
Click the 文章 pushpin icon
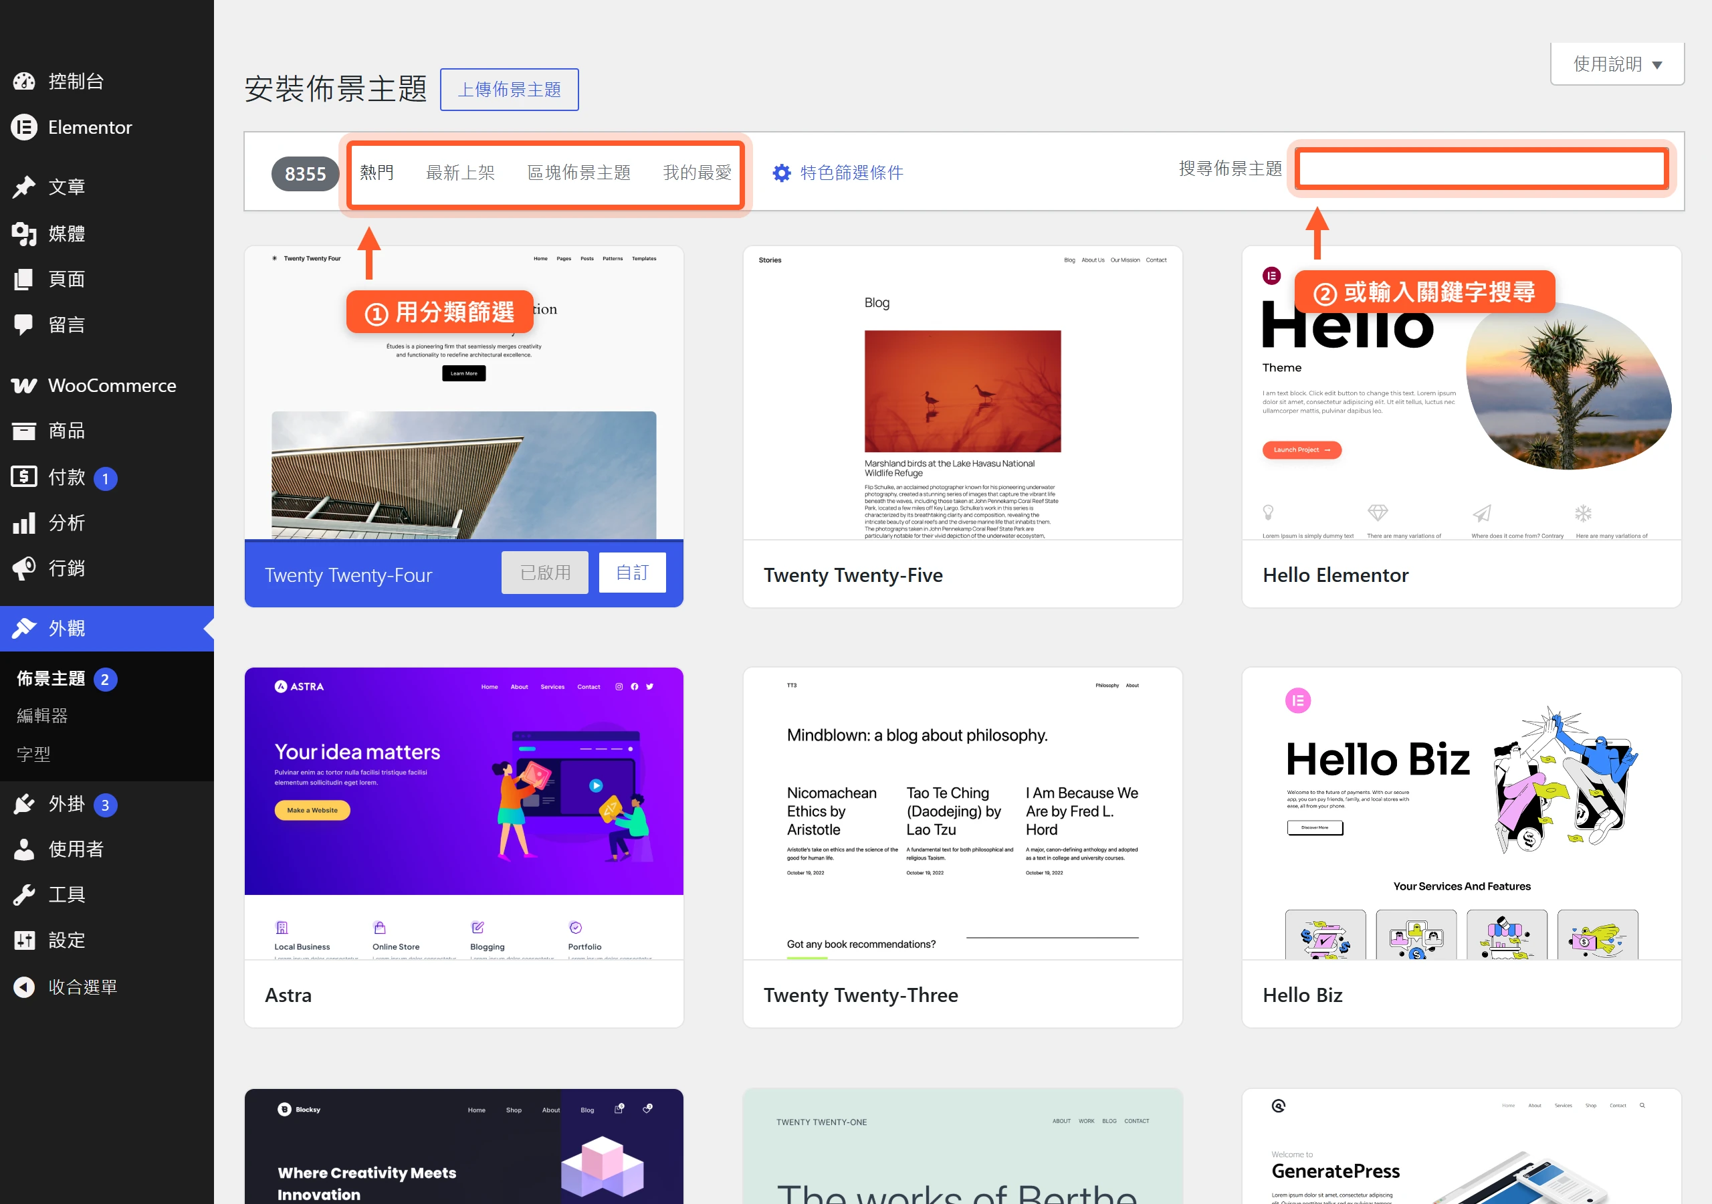[x=24, y=187]
